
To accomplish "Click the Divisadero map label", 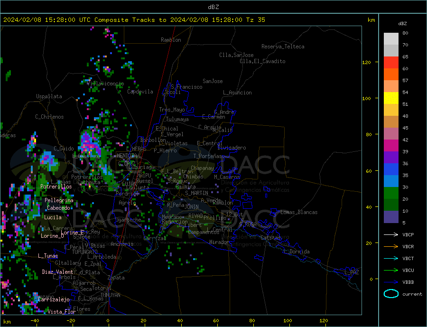I will click(232, 148).
